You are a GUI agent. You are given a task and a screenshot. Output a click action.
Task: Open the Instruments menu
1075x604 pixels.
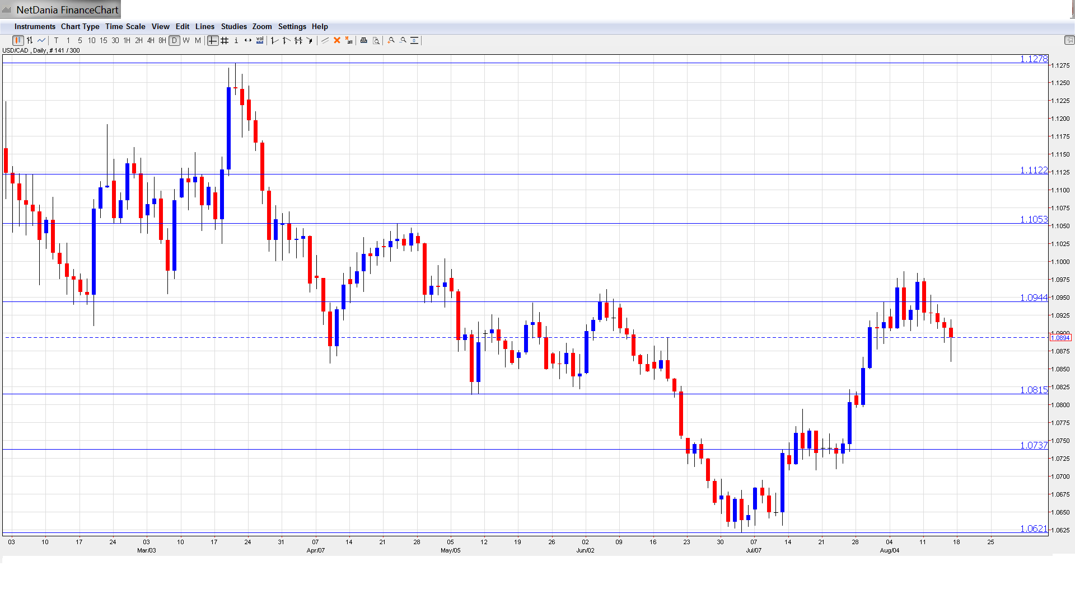(35, 26)
